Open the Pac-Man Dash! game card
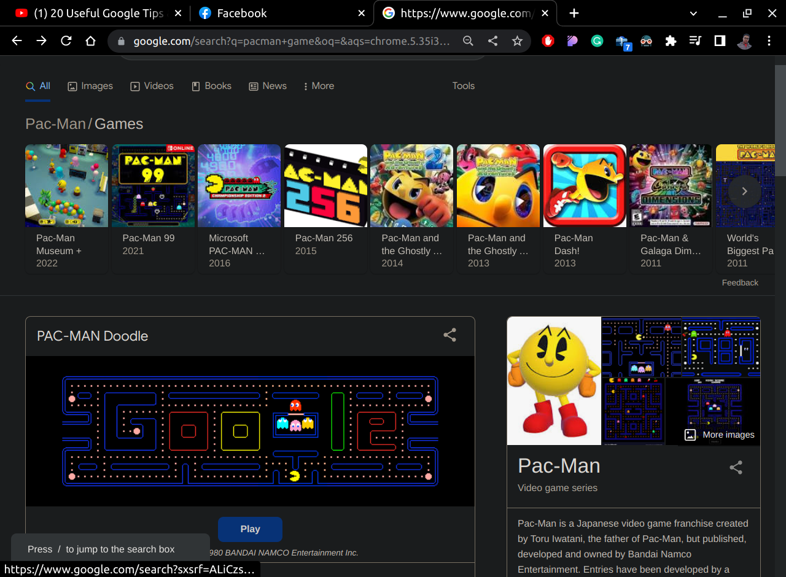Screen dimensions: 786x577 [x=585, y=208]
